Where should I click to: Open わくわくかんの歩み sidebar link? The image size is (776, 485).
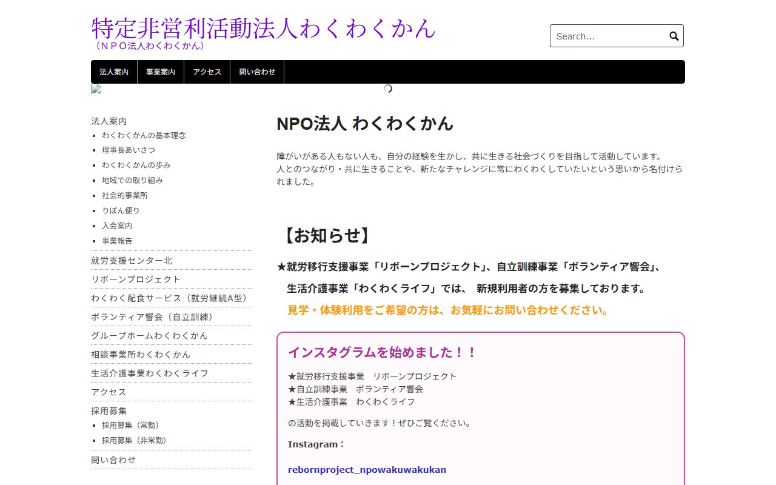pos(136,165)
